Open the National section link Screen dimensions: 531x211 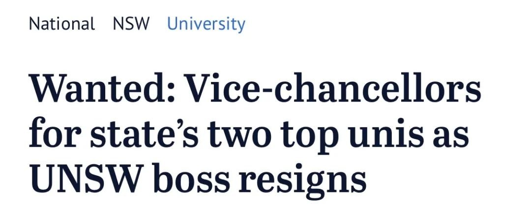[x=62, y=24]
